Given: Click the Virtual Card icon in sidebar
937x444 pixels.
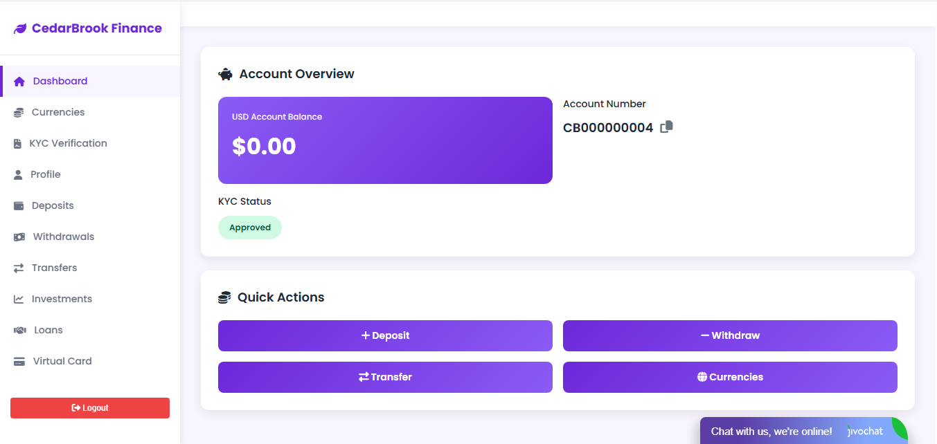Looking at the screenshot, I should (x=18, y=361).
